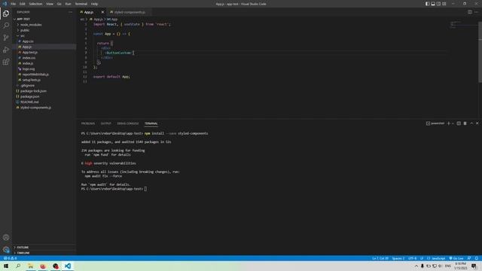The image size is (482, 271).
Task: Open notifications bell in status bar
Action: 477,258
